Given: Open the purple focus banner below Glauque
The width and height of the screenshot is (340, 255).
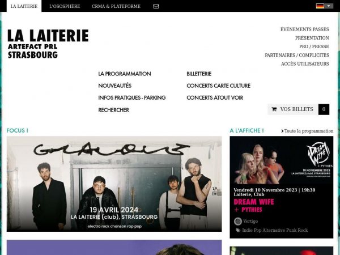Looking at the screenshot, I should [114, 248].
